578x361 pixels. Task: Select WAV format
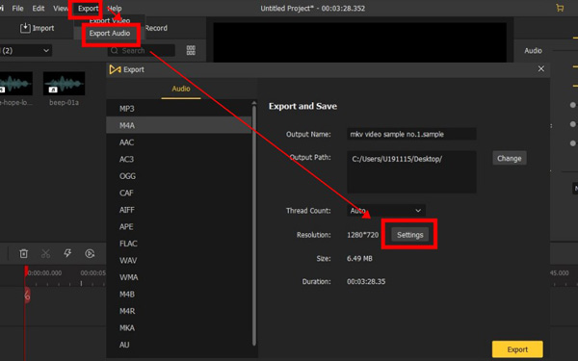[x=179, y=261]
